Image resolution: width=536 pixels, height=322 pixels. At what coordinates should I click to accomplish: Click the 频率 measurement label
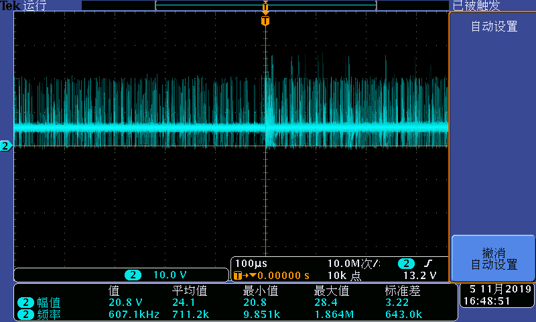[x=48, y=315]
